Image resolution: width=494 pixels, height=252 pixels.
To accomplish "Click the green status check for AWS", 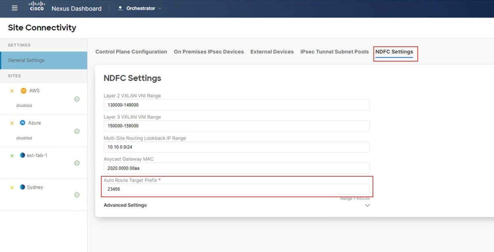I will pyautogui.click(x=77, y=99).
